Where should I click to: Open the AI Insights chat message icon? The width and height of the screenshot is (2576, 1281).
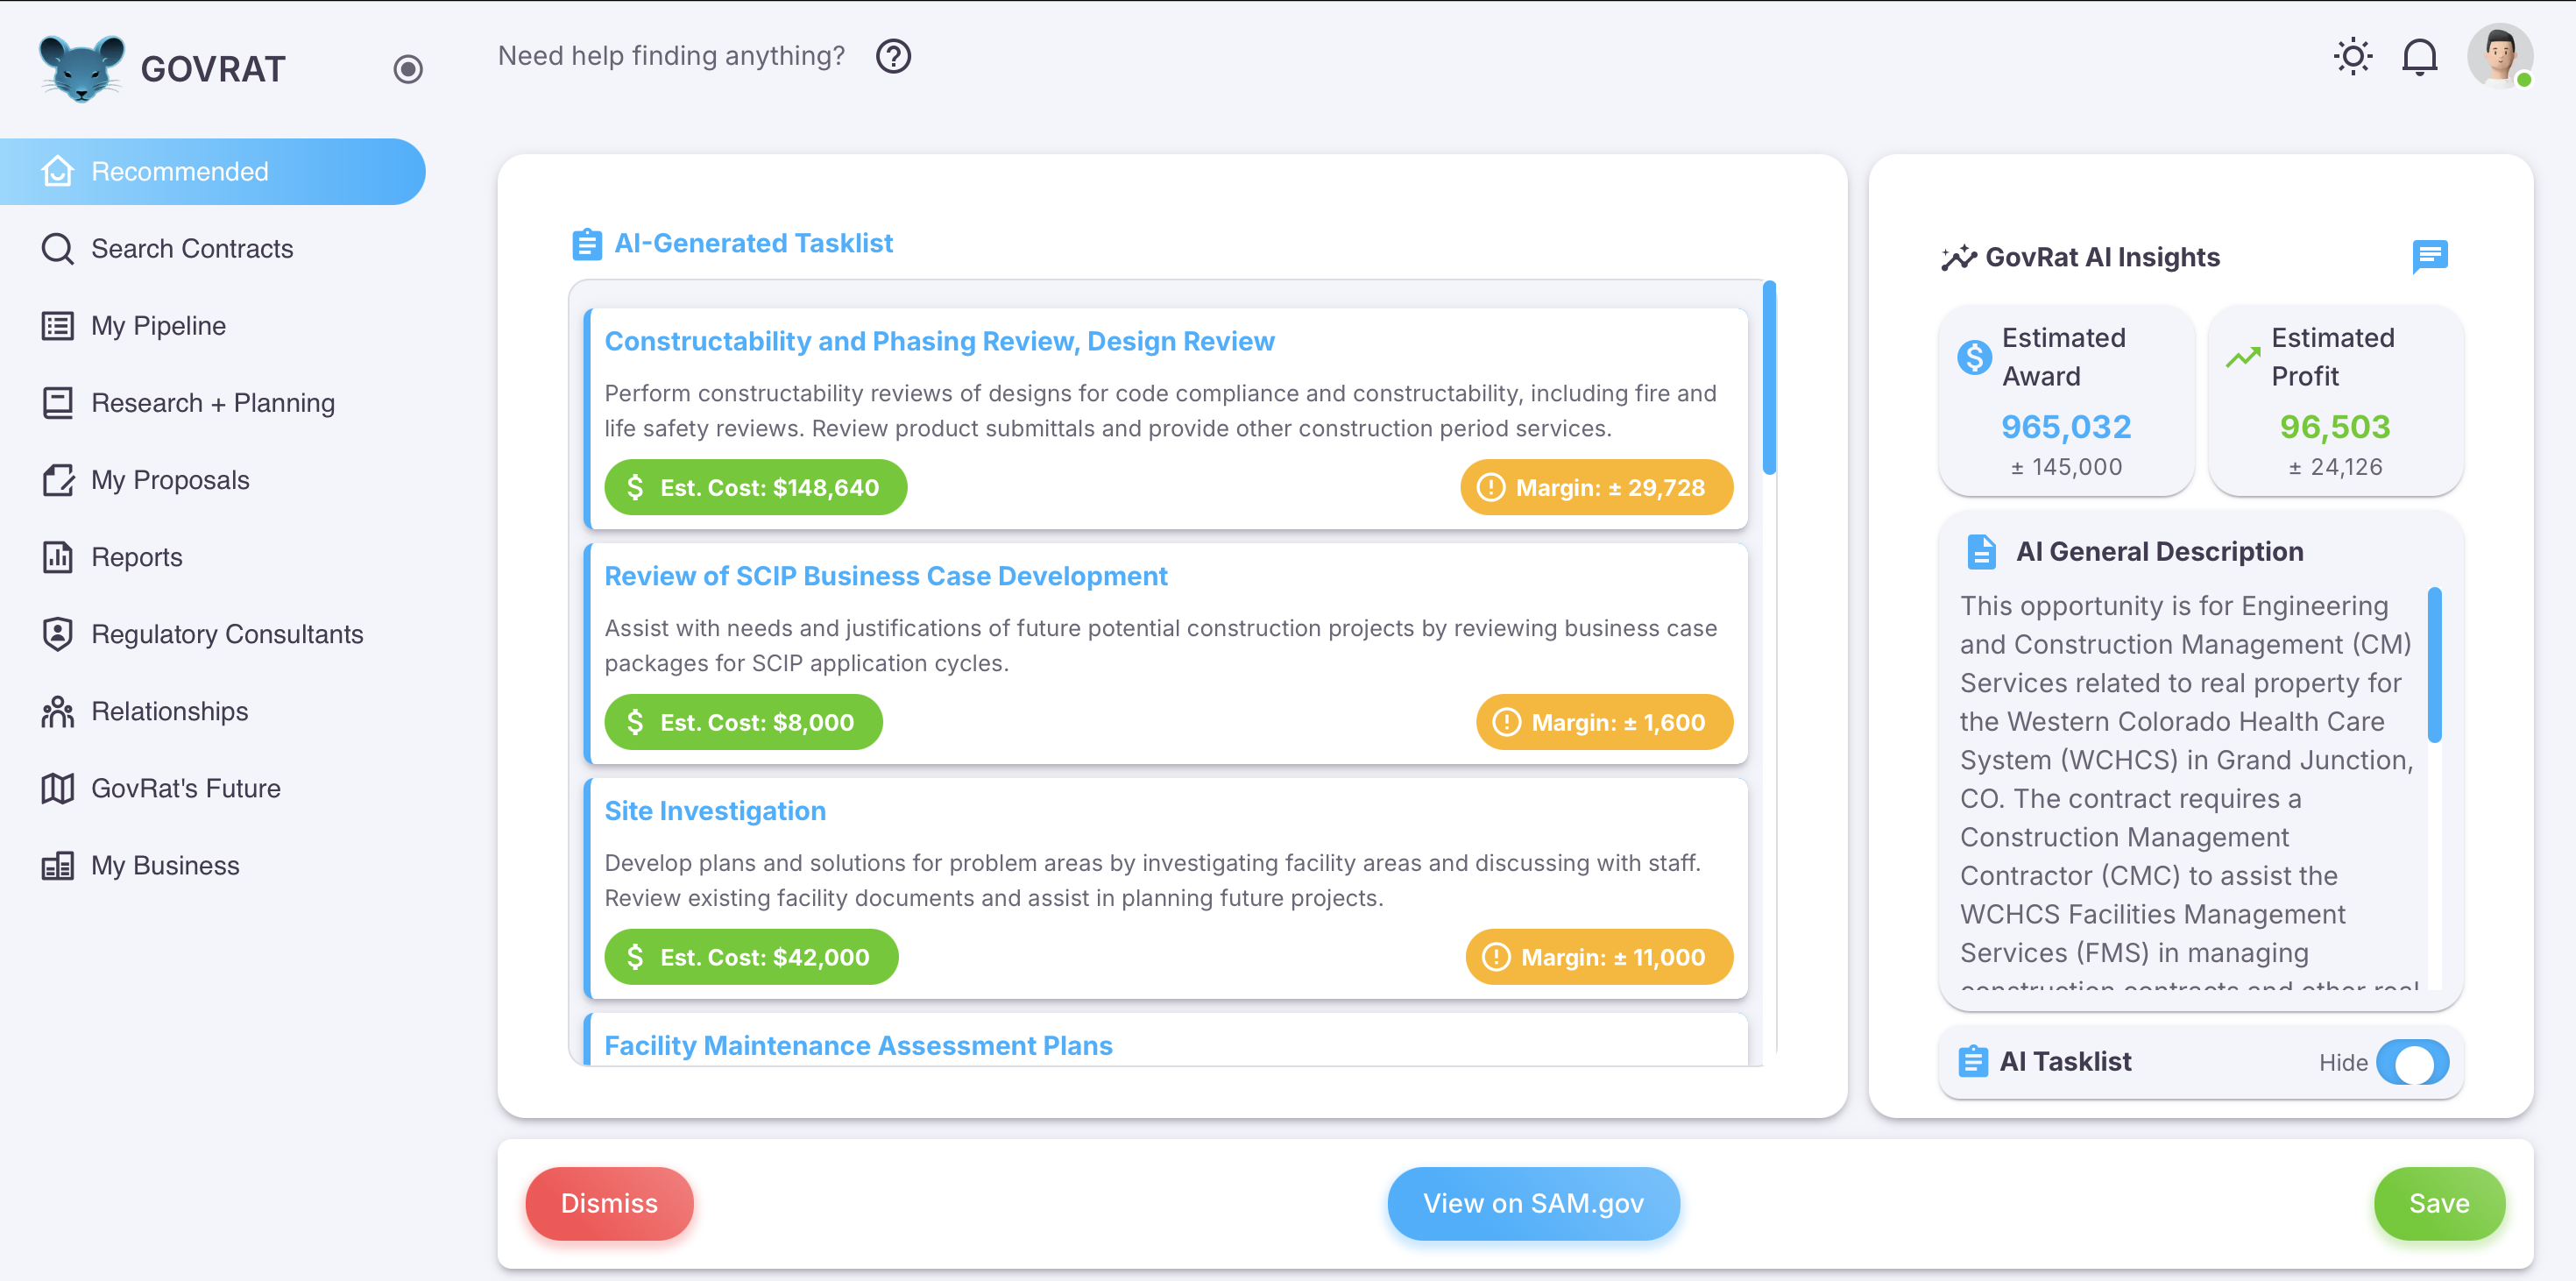point(2429,256)
